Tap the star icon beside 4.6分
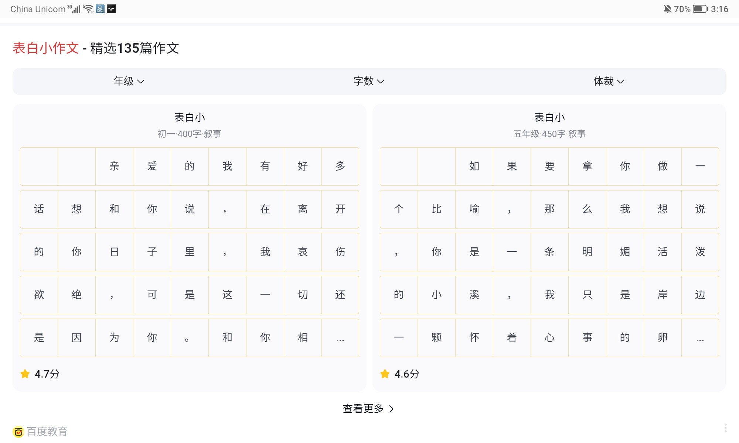739x443 pixels. tap(385, 374)
